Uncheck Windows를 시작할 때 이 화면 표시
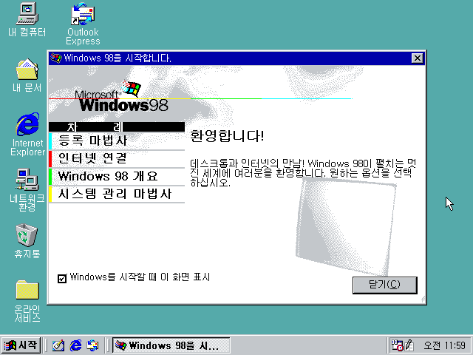This screenshot has height=355, width=473. [62, 278]
